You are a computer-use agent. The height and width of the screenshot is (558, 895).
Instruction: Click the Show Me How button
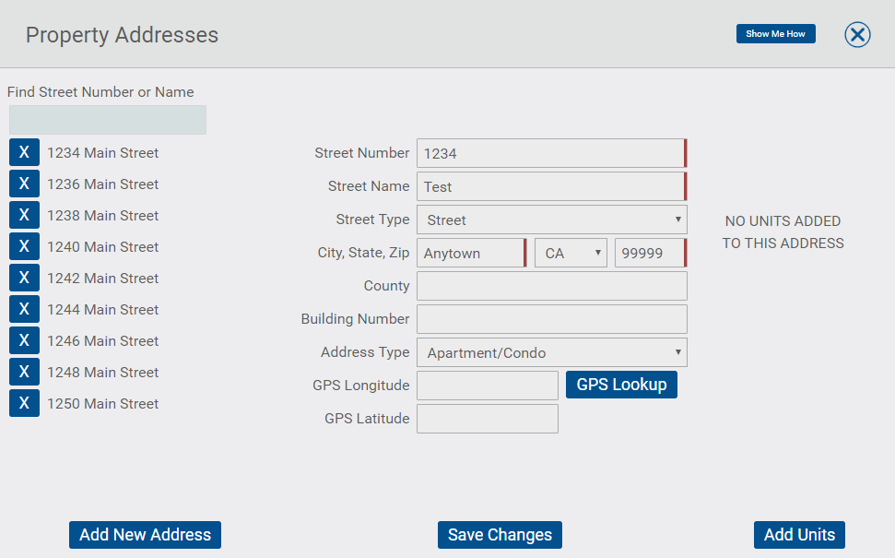pos(776,34)
